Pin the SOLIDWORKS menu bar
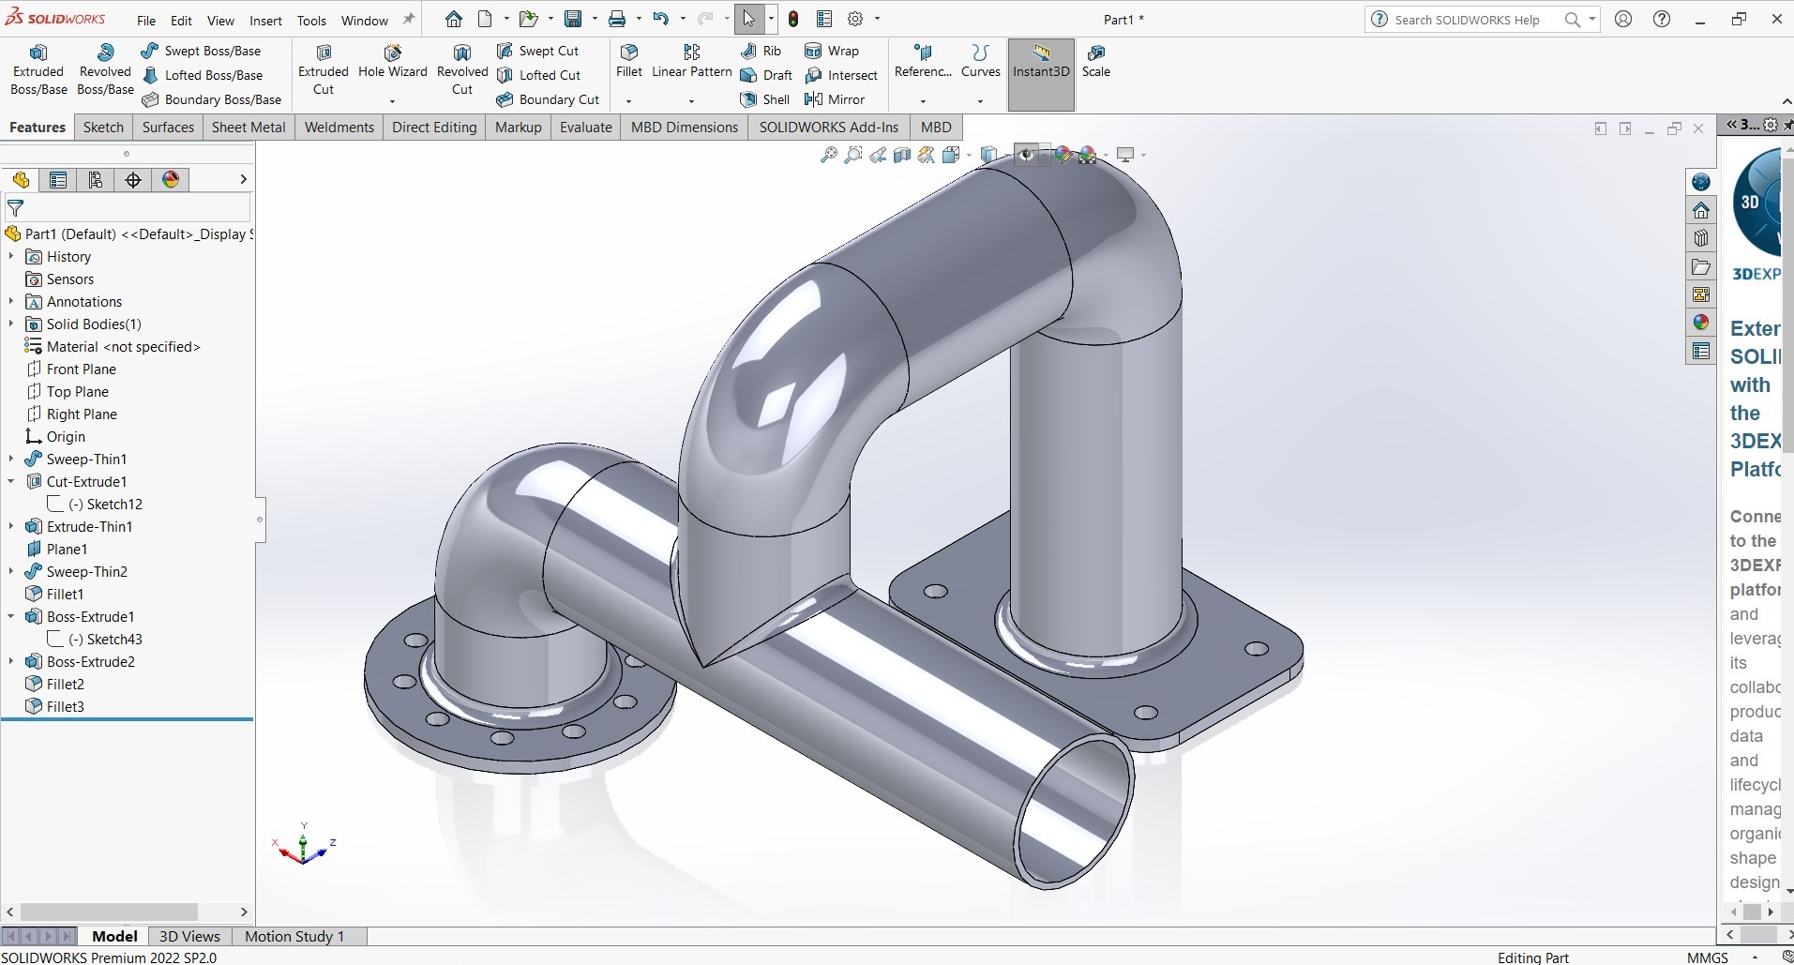1794x965 pixels. [x=408, y=19]
